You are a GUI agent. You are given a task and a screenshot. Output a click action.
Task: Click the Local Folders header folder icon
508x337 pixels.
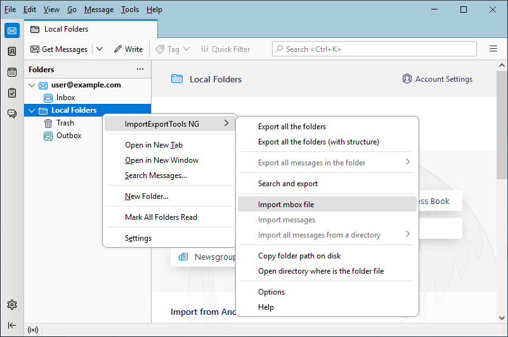176,79
